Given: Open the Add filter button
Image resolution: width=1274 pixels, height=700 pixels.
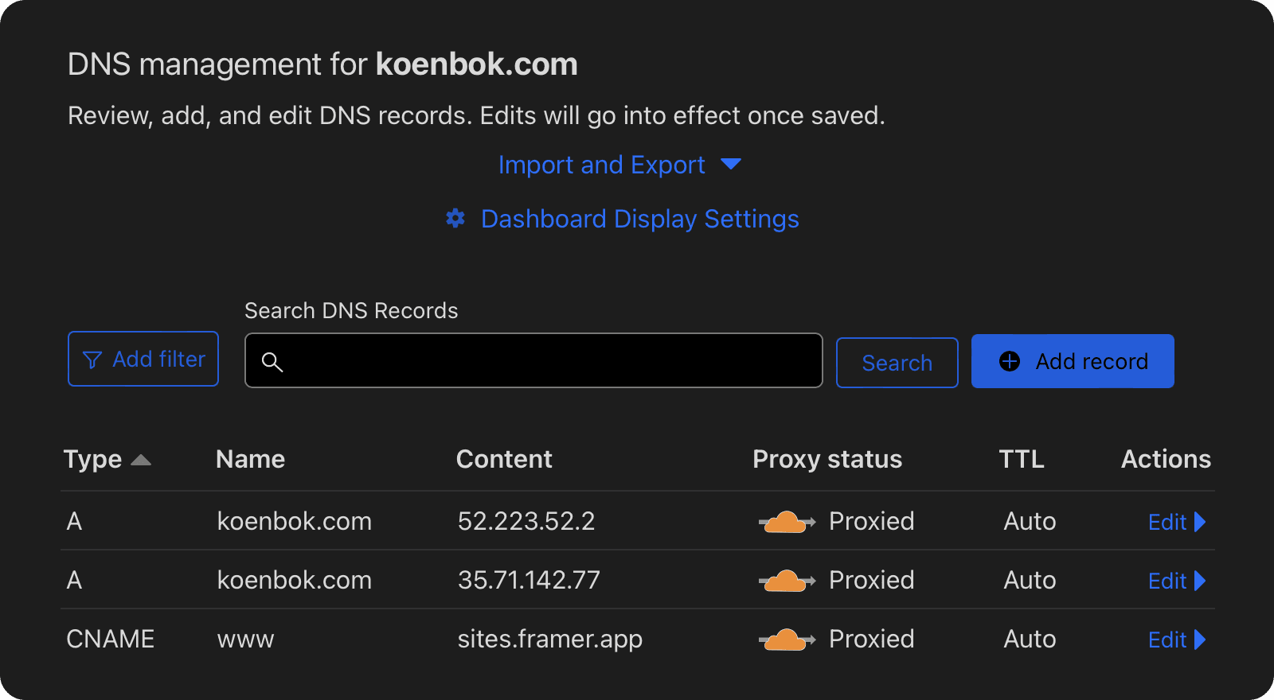Looking at the screenshot, I should tap(143, 360).
